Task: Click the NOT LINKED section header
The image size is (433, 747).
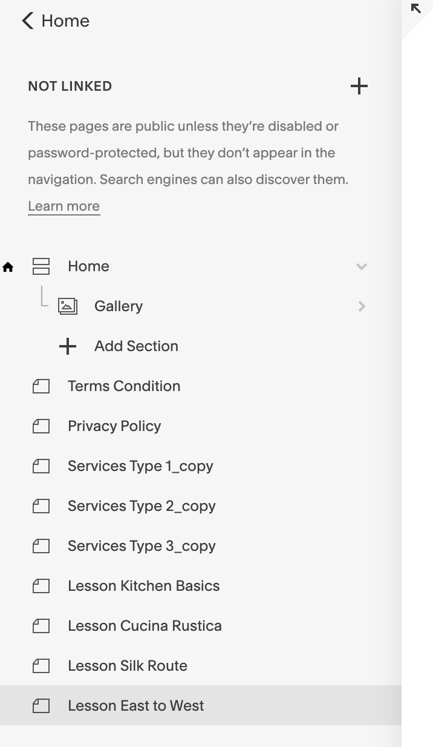Action: (x=70, y=86)
